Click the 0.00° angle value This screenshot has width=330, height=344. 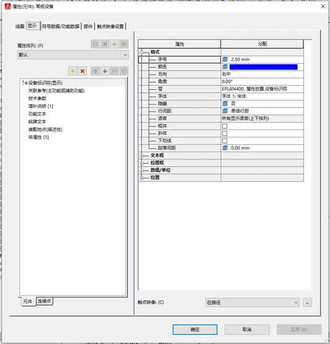[227, 82]
